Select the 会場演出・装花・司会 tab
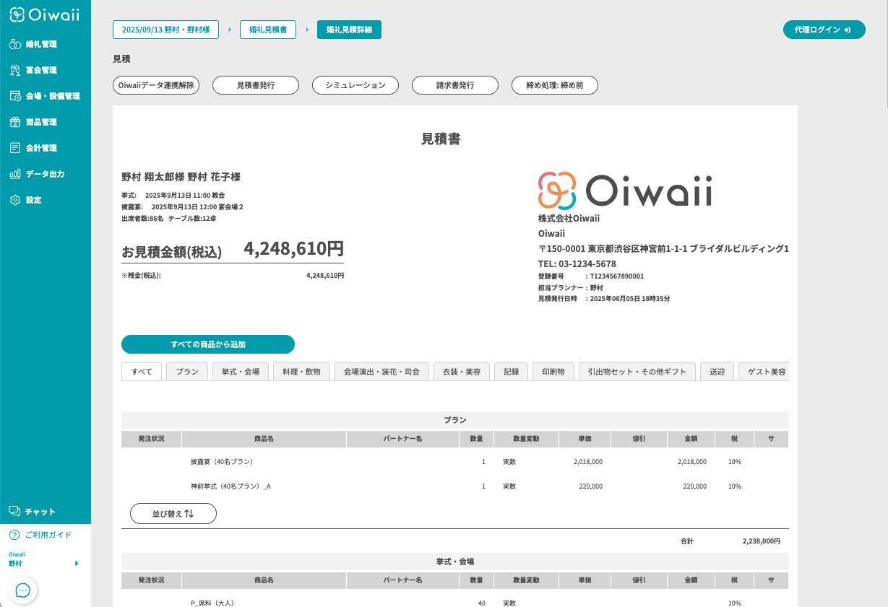The width and height of the screenshot is (888, 607). pos(382,372)
